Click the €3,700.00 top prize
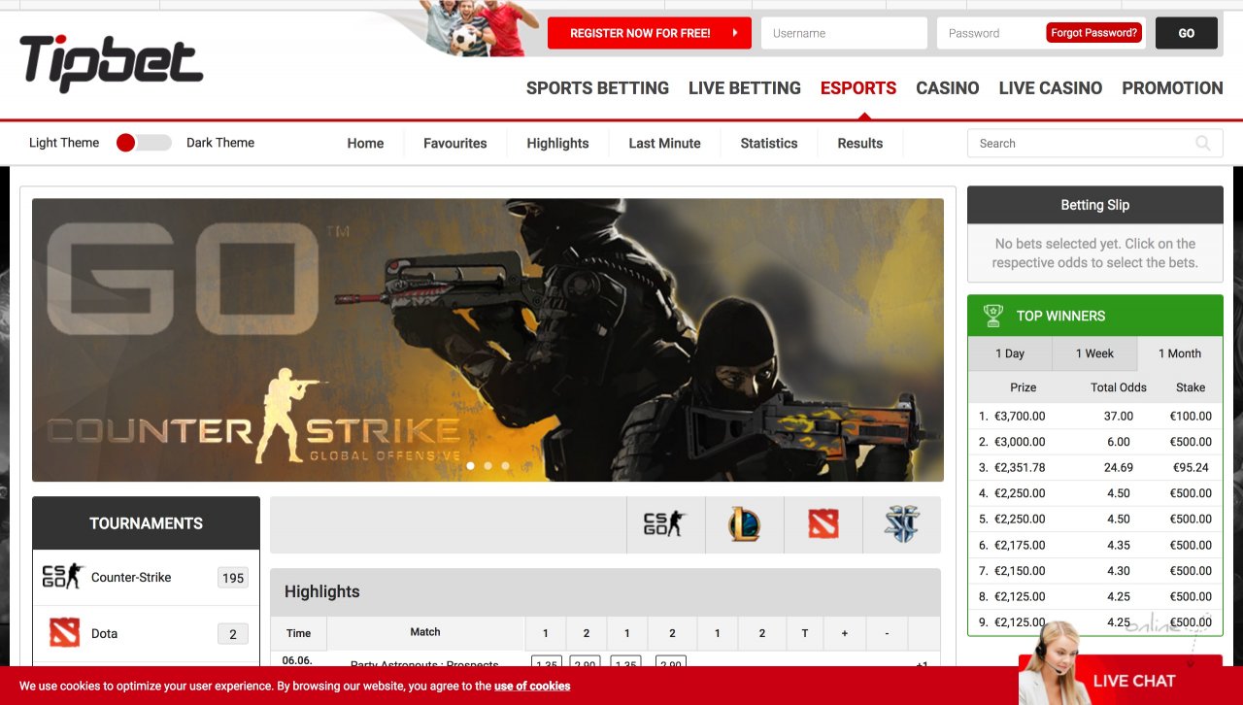Viewport: 1243px width, 705px height. (1020, 416)
